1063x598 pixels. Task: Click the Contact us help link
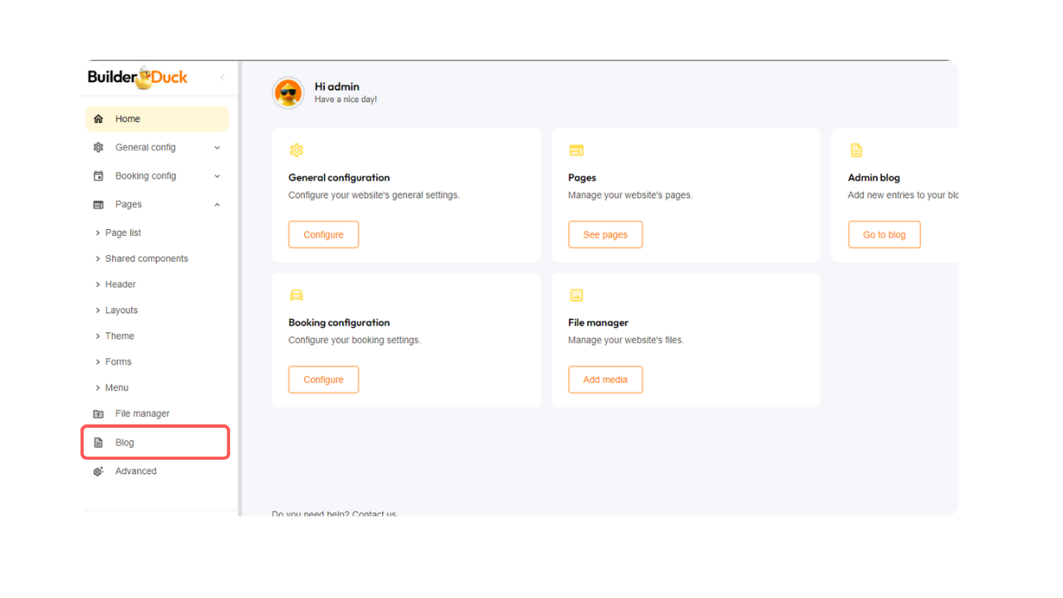(375, 514)
